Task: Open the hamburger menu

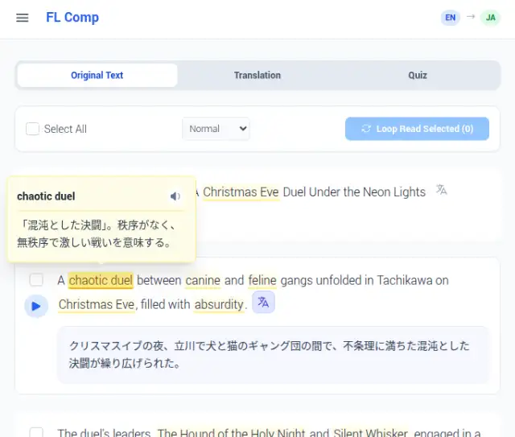Action: tap(23, 18)
